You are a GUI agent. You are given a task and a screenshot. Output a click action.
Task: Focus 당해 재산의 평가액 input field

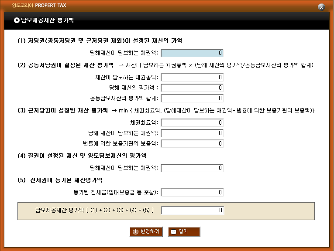192,88
